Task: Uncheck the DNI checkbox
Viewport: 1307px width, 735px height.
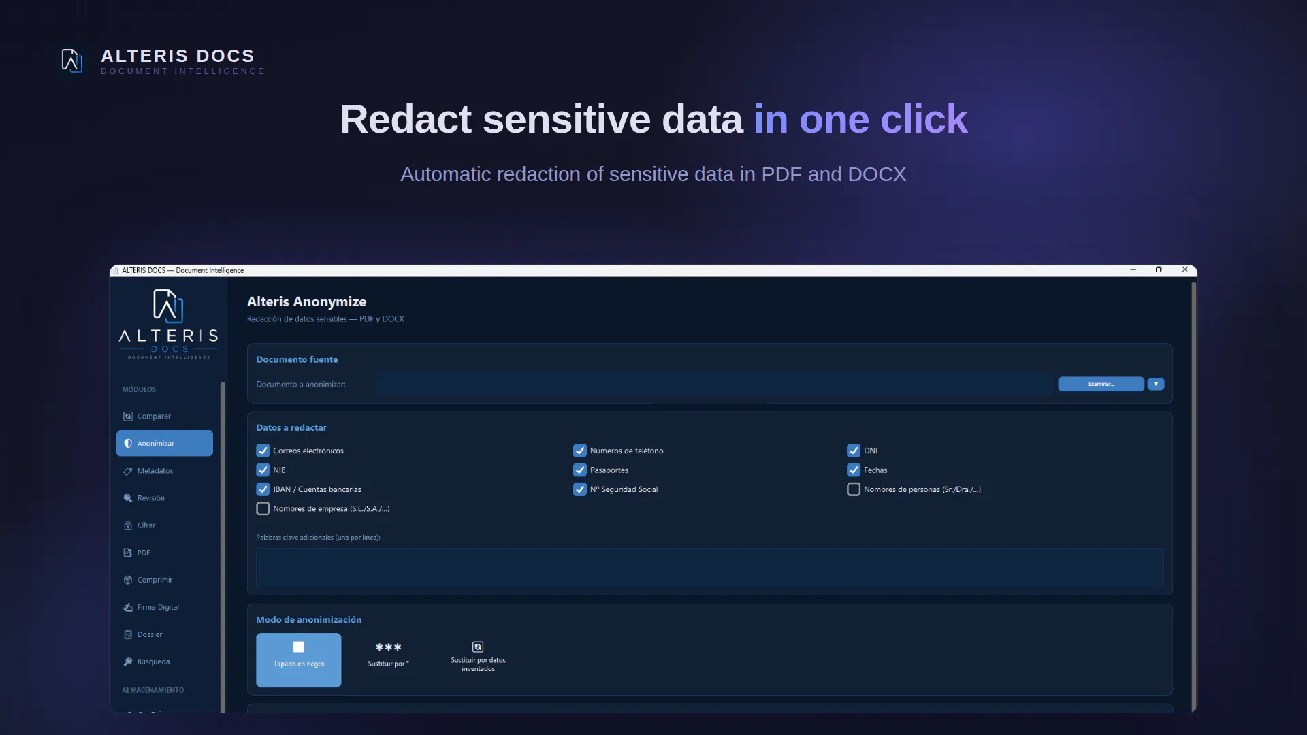Action: (x=854, y=451)
